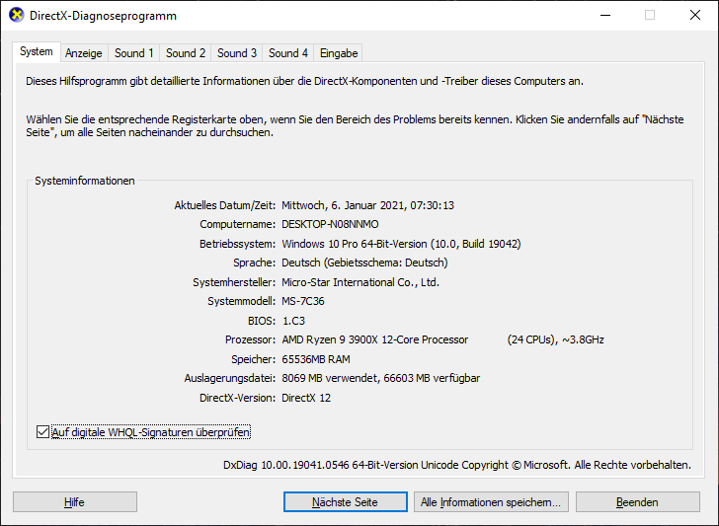Select the computer name DESKTOP-N08NNMO
719x526 pixels.
coord(330,225)
